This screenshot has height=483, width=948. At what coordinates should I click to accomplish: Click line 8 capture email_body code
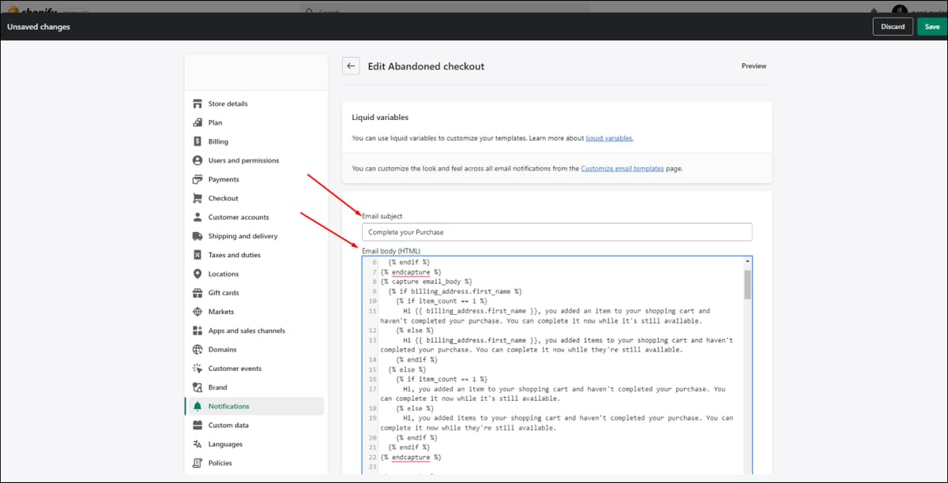[x=426, y=281]
